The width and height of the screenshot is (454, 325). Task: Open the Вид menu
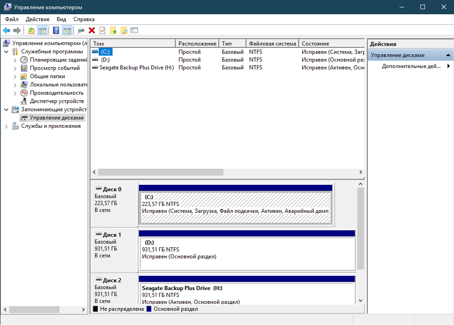61,19
